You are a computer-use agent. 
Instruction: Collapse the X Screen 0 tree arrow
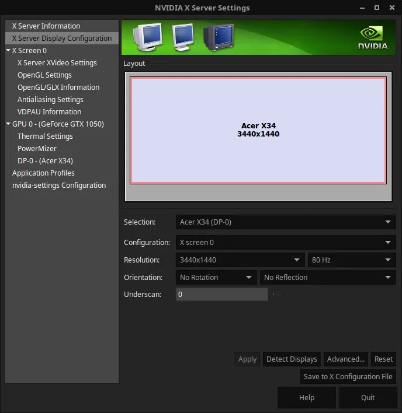click(x=8, y=50)
